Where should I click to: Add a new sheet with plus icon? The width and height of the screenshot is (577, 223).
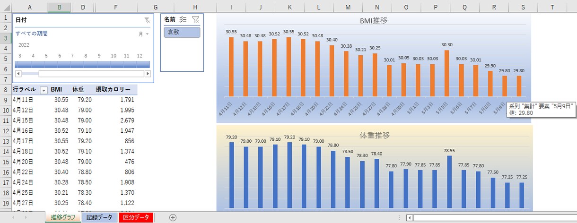click(173, 217)
